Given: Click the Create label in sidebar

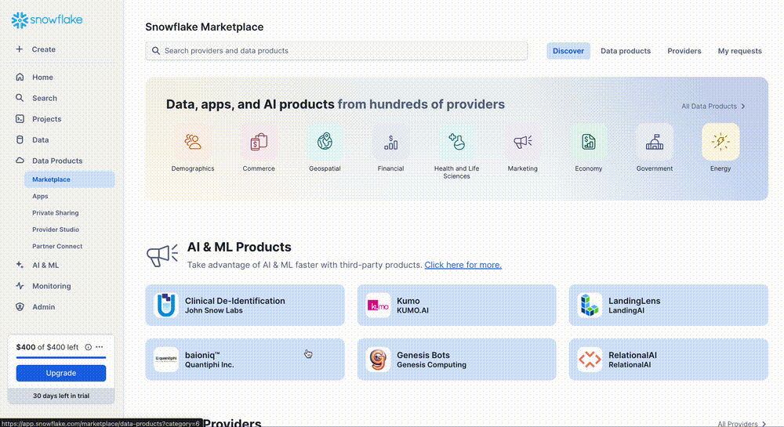Looking at the screenshot, I should tap(43, 49).
